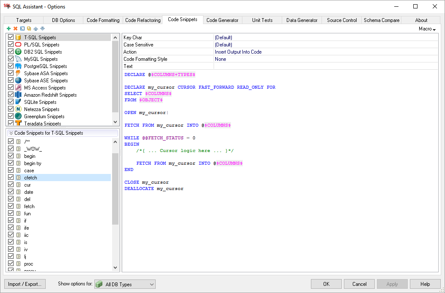Screen dimensions: 445x293
Task: Uncheck the PL/SQL Snippets checkbox
Action: (x=11, y=45)
